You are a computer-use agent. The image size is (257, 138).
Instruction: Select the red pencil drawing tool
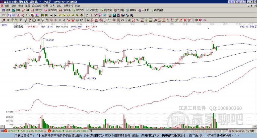[x=4, y=20]
